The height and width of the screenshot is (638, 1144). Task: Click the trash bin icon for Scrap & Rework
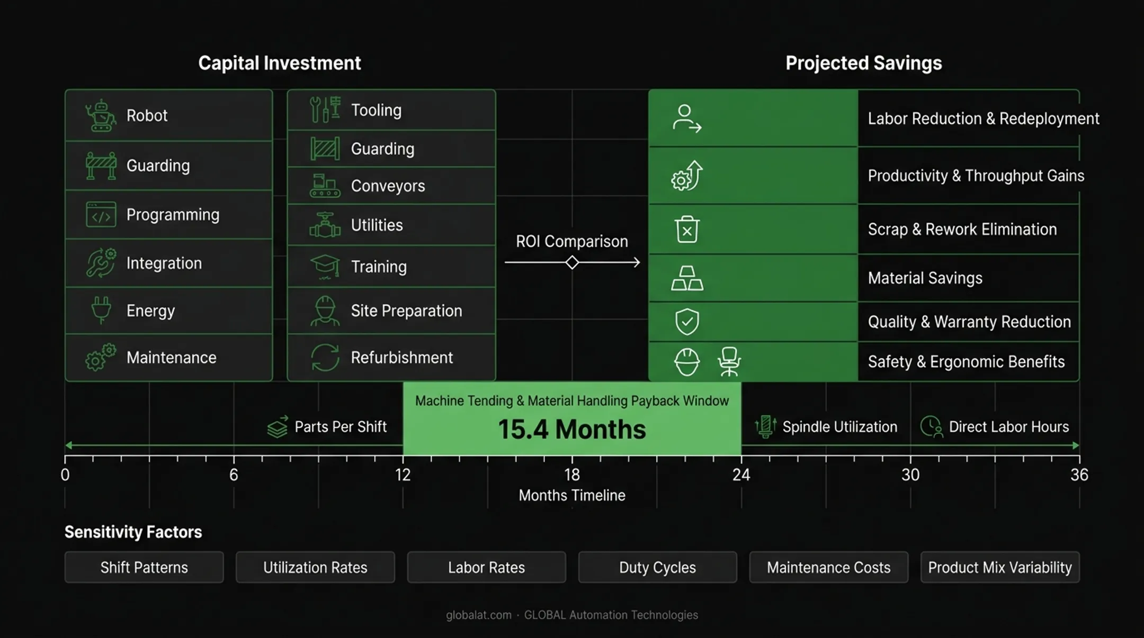click(x=687, y=229)
